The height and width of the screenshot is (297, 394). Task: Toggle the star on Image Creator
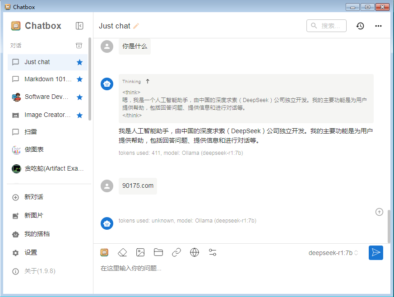[79, 115]
